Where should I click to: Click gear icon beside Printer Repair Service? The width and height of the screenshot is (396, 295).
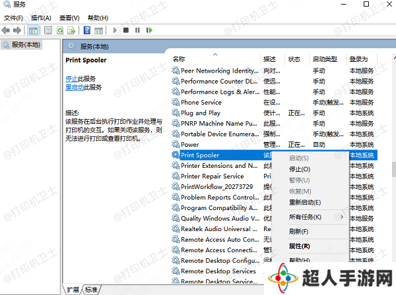coord(176,176)
